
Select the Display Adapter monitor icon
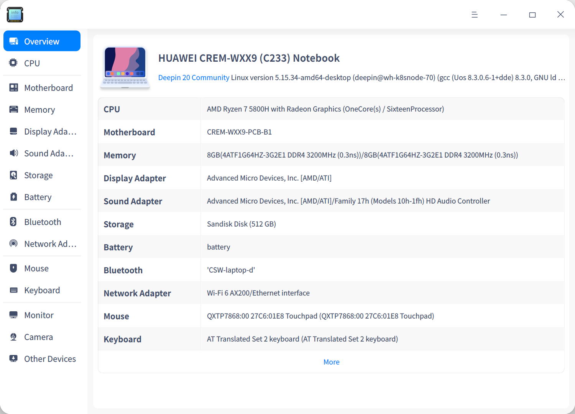[13, 131]
